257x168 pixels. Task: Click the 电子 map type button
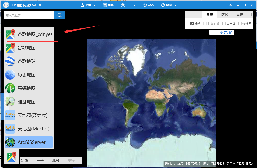click(40, 161)
